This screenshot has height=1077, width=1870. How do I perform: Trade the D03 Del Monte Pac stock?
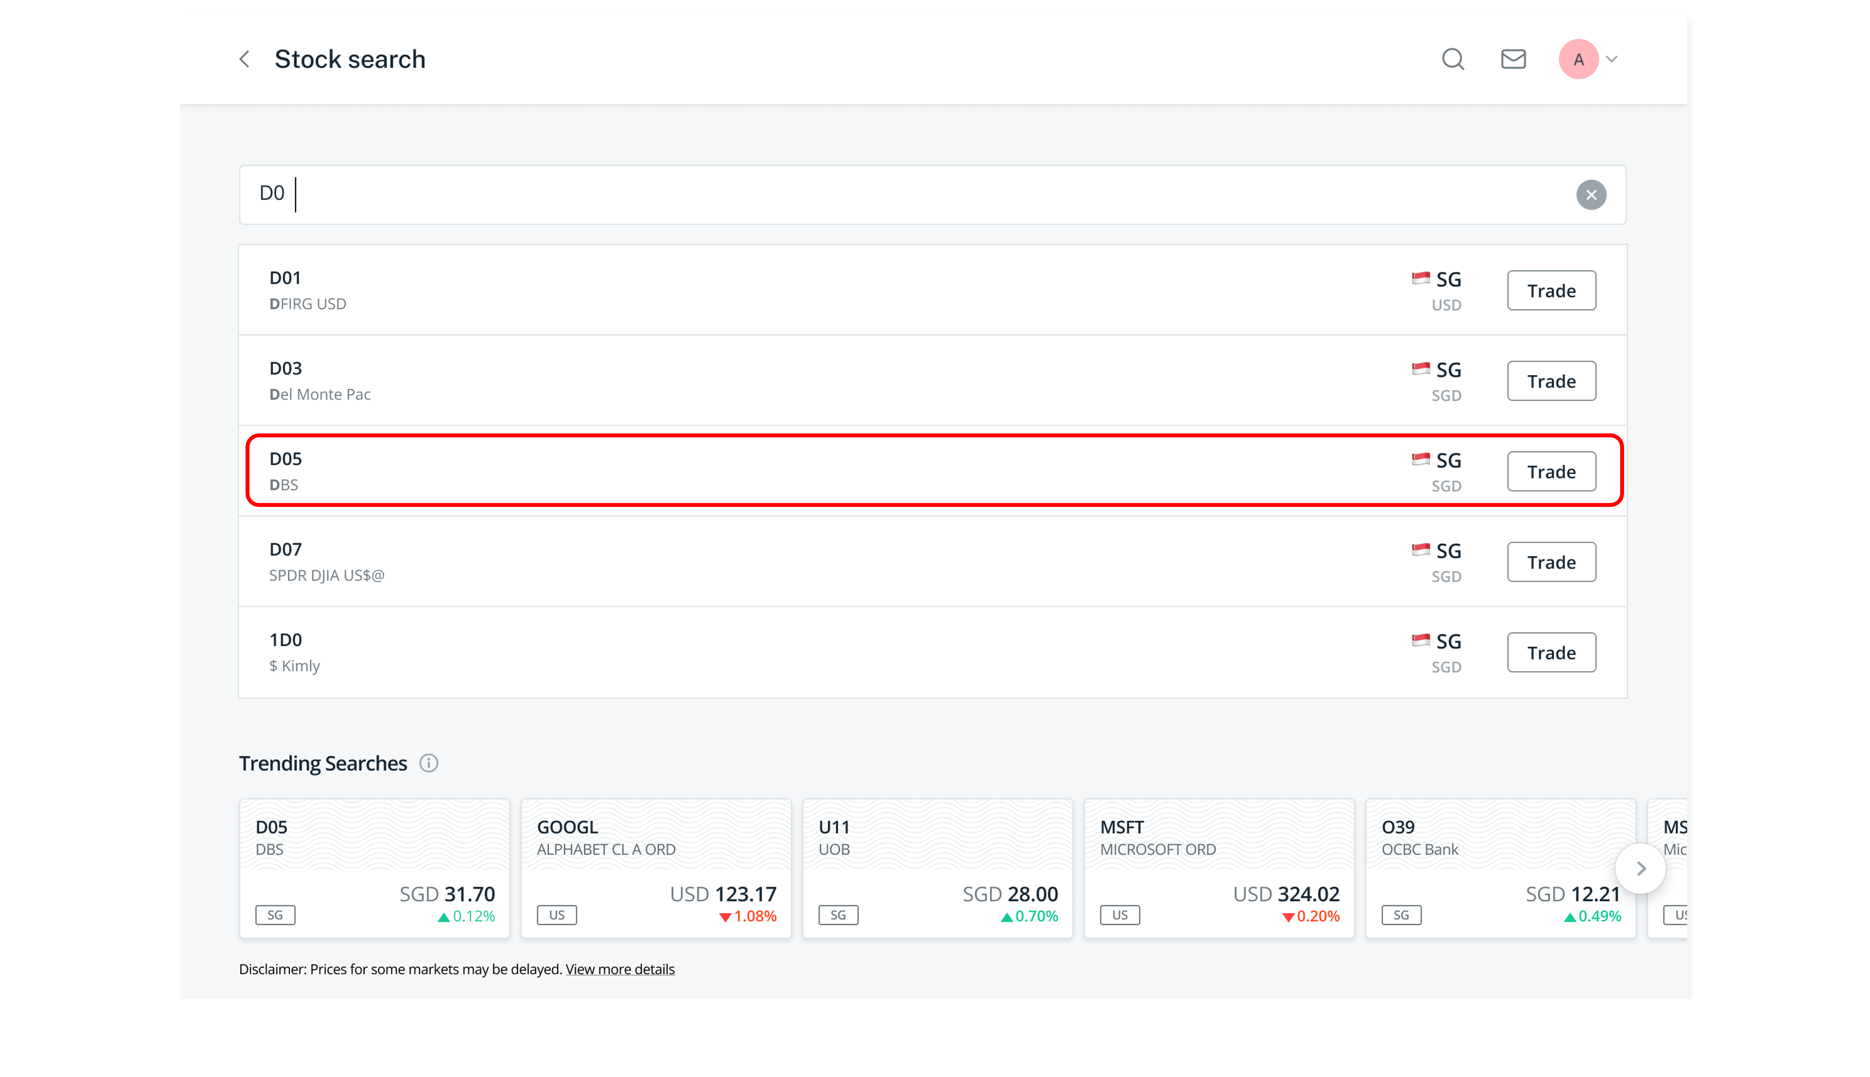(1551, 381)
